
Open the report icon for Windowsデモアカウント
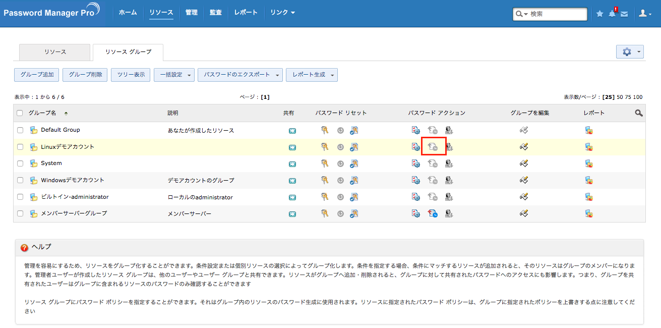coord(588,180)
